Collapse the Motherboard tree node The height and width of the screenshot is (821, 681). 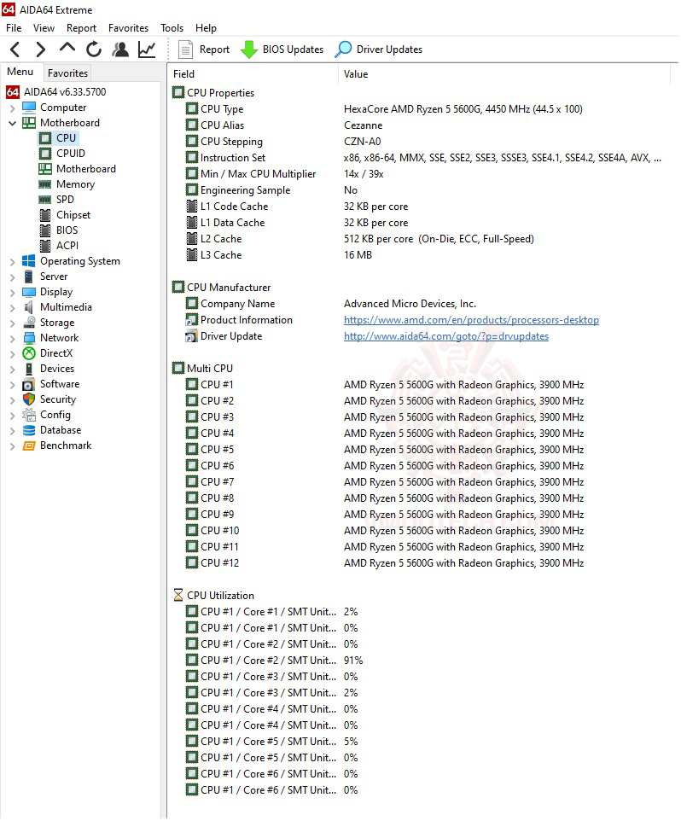[13, 123]
